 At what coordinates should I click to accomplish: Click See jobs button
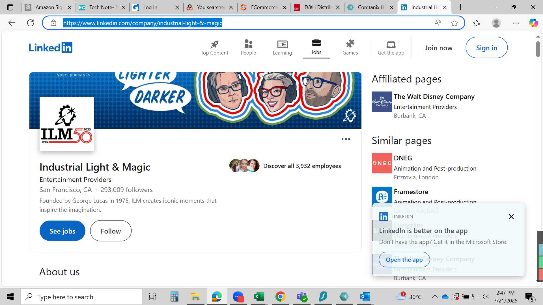point(62,231)
